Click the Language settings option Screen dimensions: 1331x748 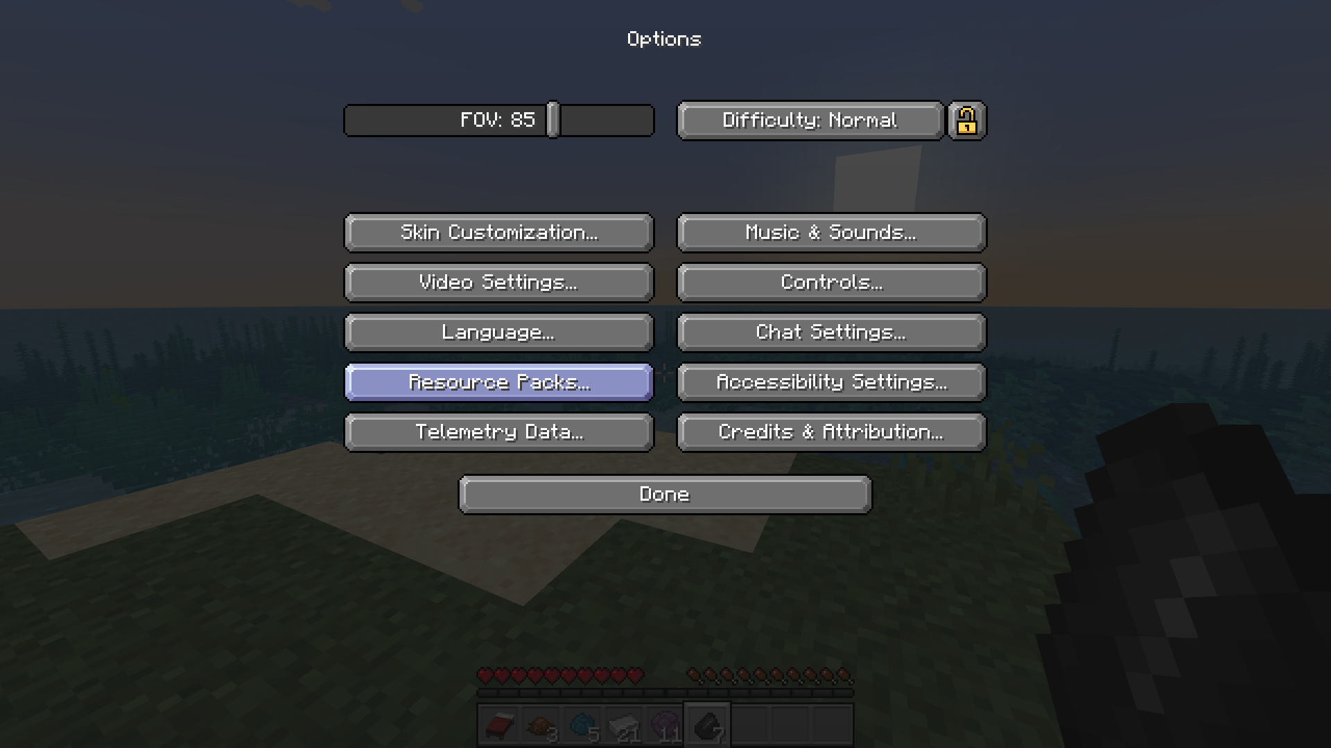pos(499,332)
